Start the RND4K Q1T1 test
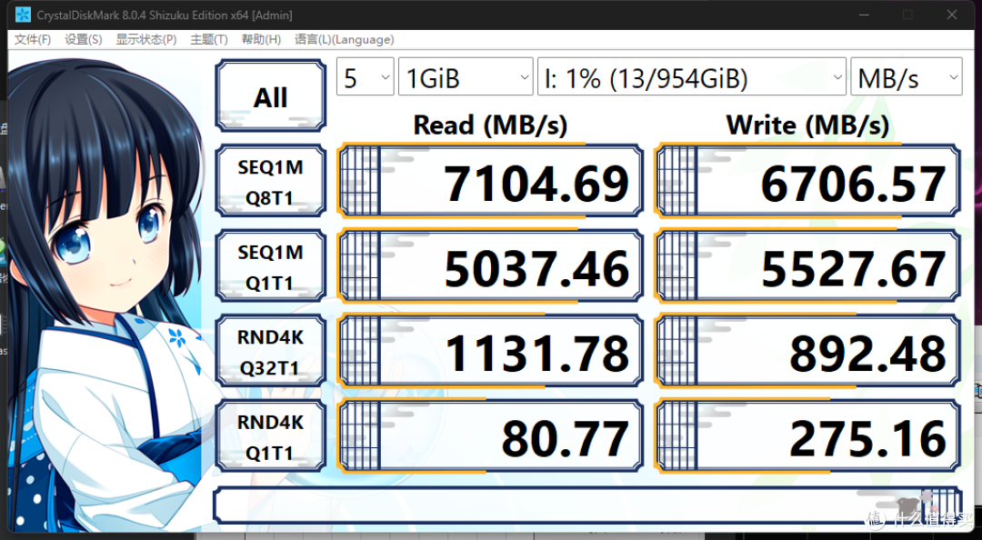The height and width of the screenshot is (540, 982). 270,437
